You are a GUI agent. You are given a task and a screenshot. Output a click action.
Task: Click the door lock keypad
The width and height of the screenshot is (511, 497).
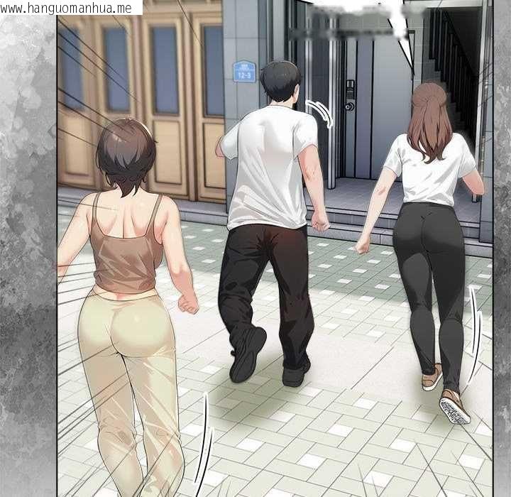click(x=350, y=89)
